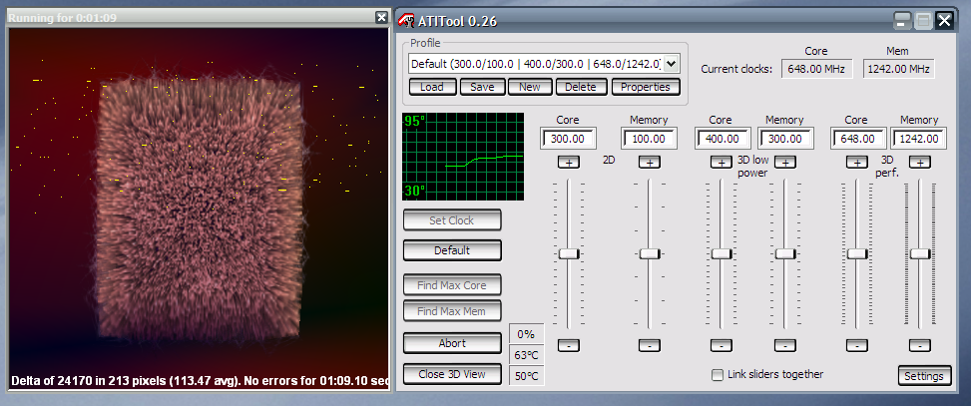Increase 3D perf. Core with plus button
The height and width of the screenshot is (406, 971).
pos(856,163)
